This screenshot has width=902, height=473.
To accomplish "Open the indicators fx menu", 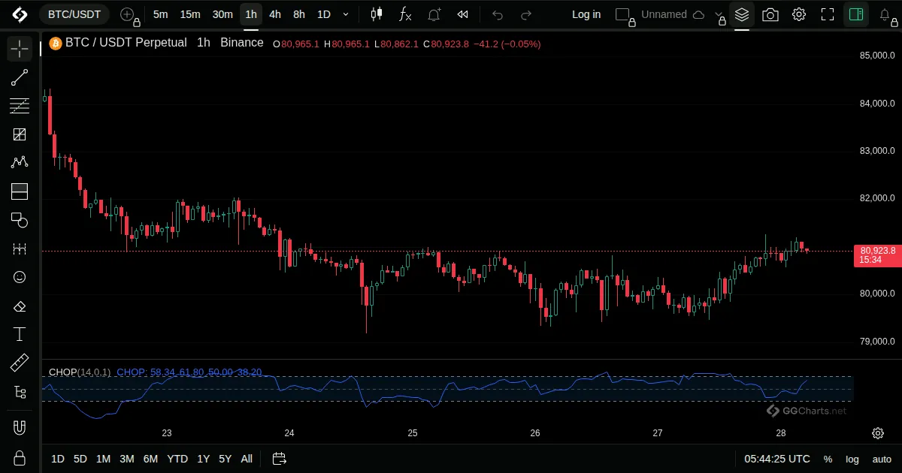I will click(x=405, y=14).
